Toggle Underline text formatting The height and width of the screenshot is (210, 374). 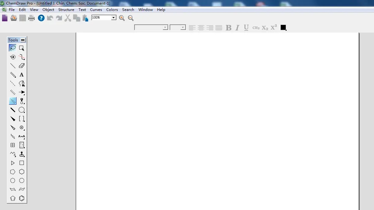[246, 28]
